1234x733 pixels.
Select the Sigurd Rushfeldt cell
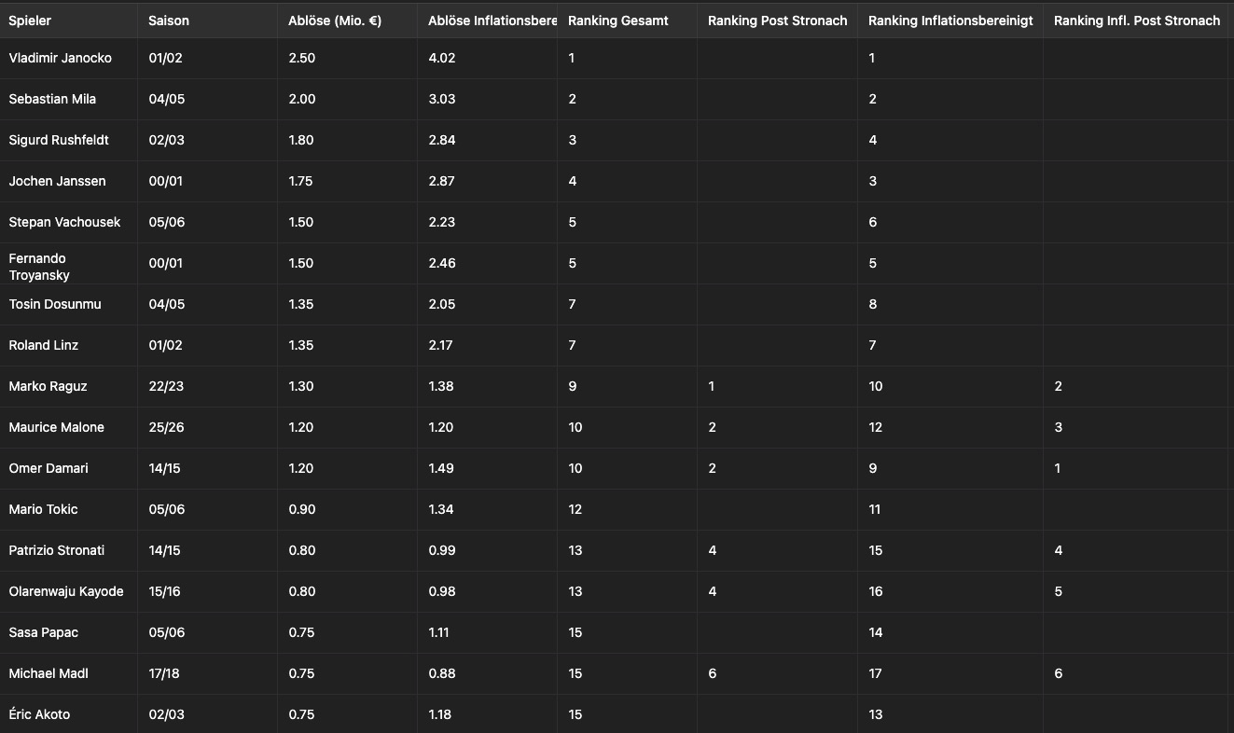click(x=68, y=140)
